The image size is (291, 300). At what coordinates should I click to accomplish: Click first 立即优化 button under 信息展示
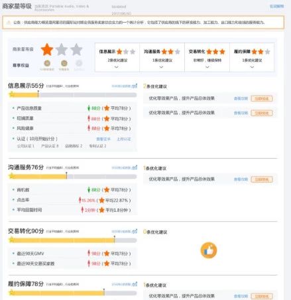(262, 98)
